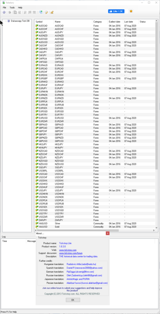Click the icon next to AUDJPY symbol
The width and height of the screenshot is (160, 314).
coord(37,32)
